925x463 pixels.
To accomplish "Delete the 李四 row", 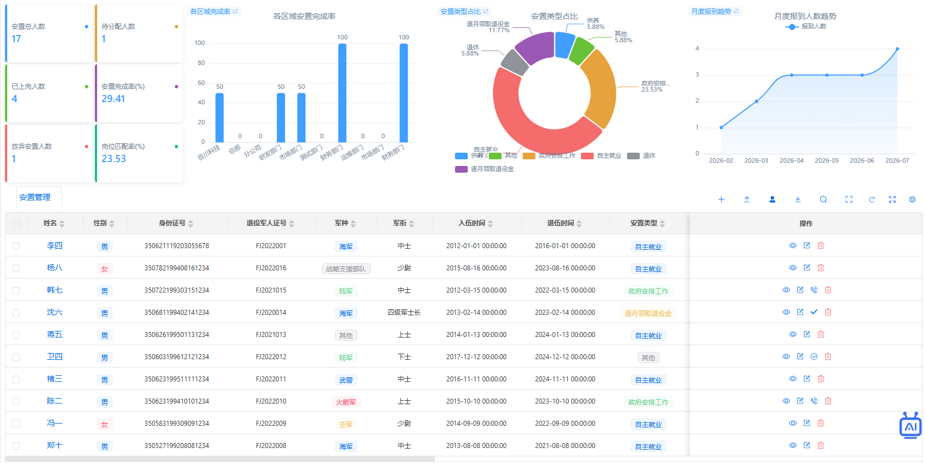I will [x=821, y=245].
